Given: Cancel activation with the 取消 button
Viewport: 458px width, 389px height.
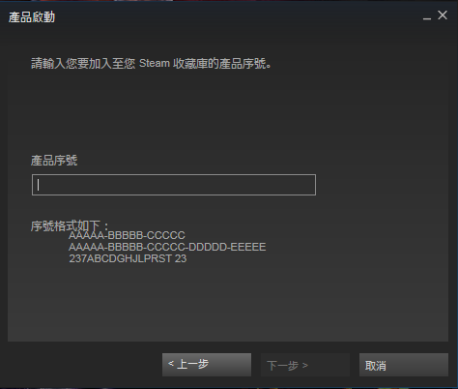Looking at the screenshot, I should tap(404, 365).
